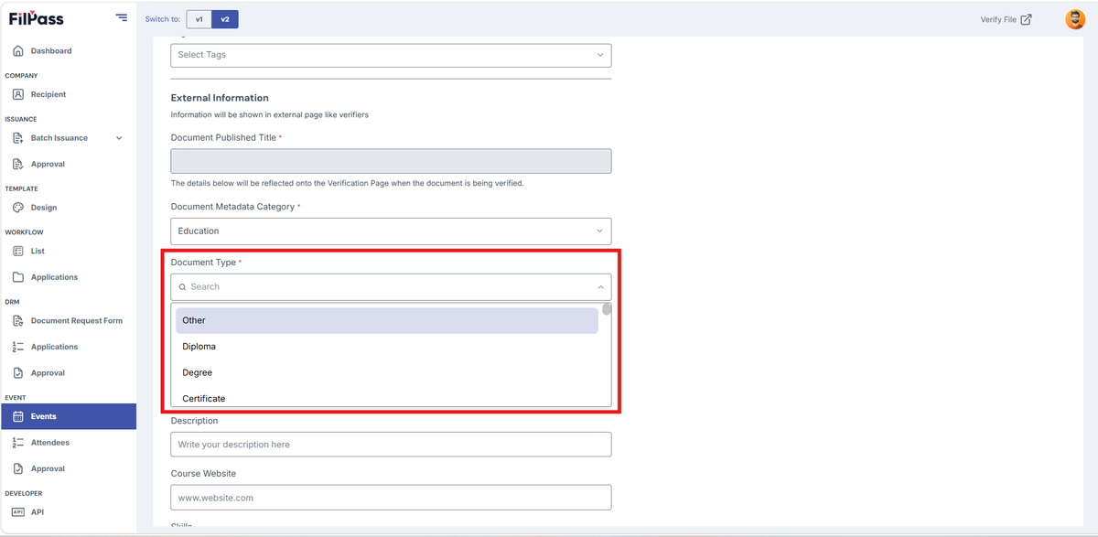This screenshot has width=1098, height=537.
Task: Open Document Request Form page
Action: click(x=77, y=321)
